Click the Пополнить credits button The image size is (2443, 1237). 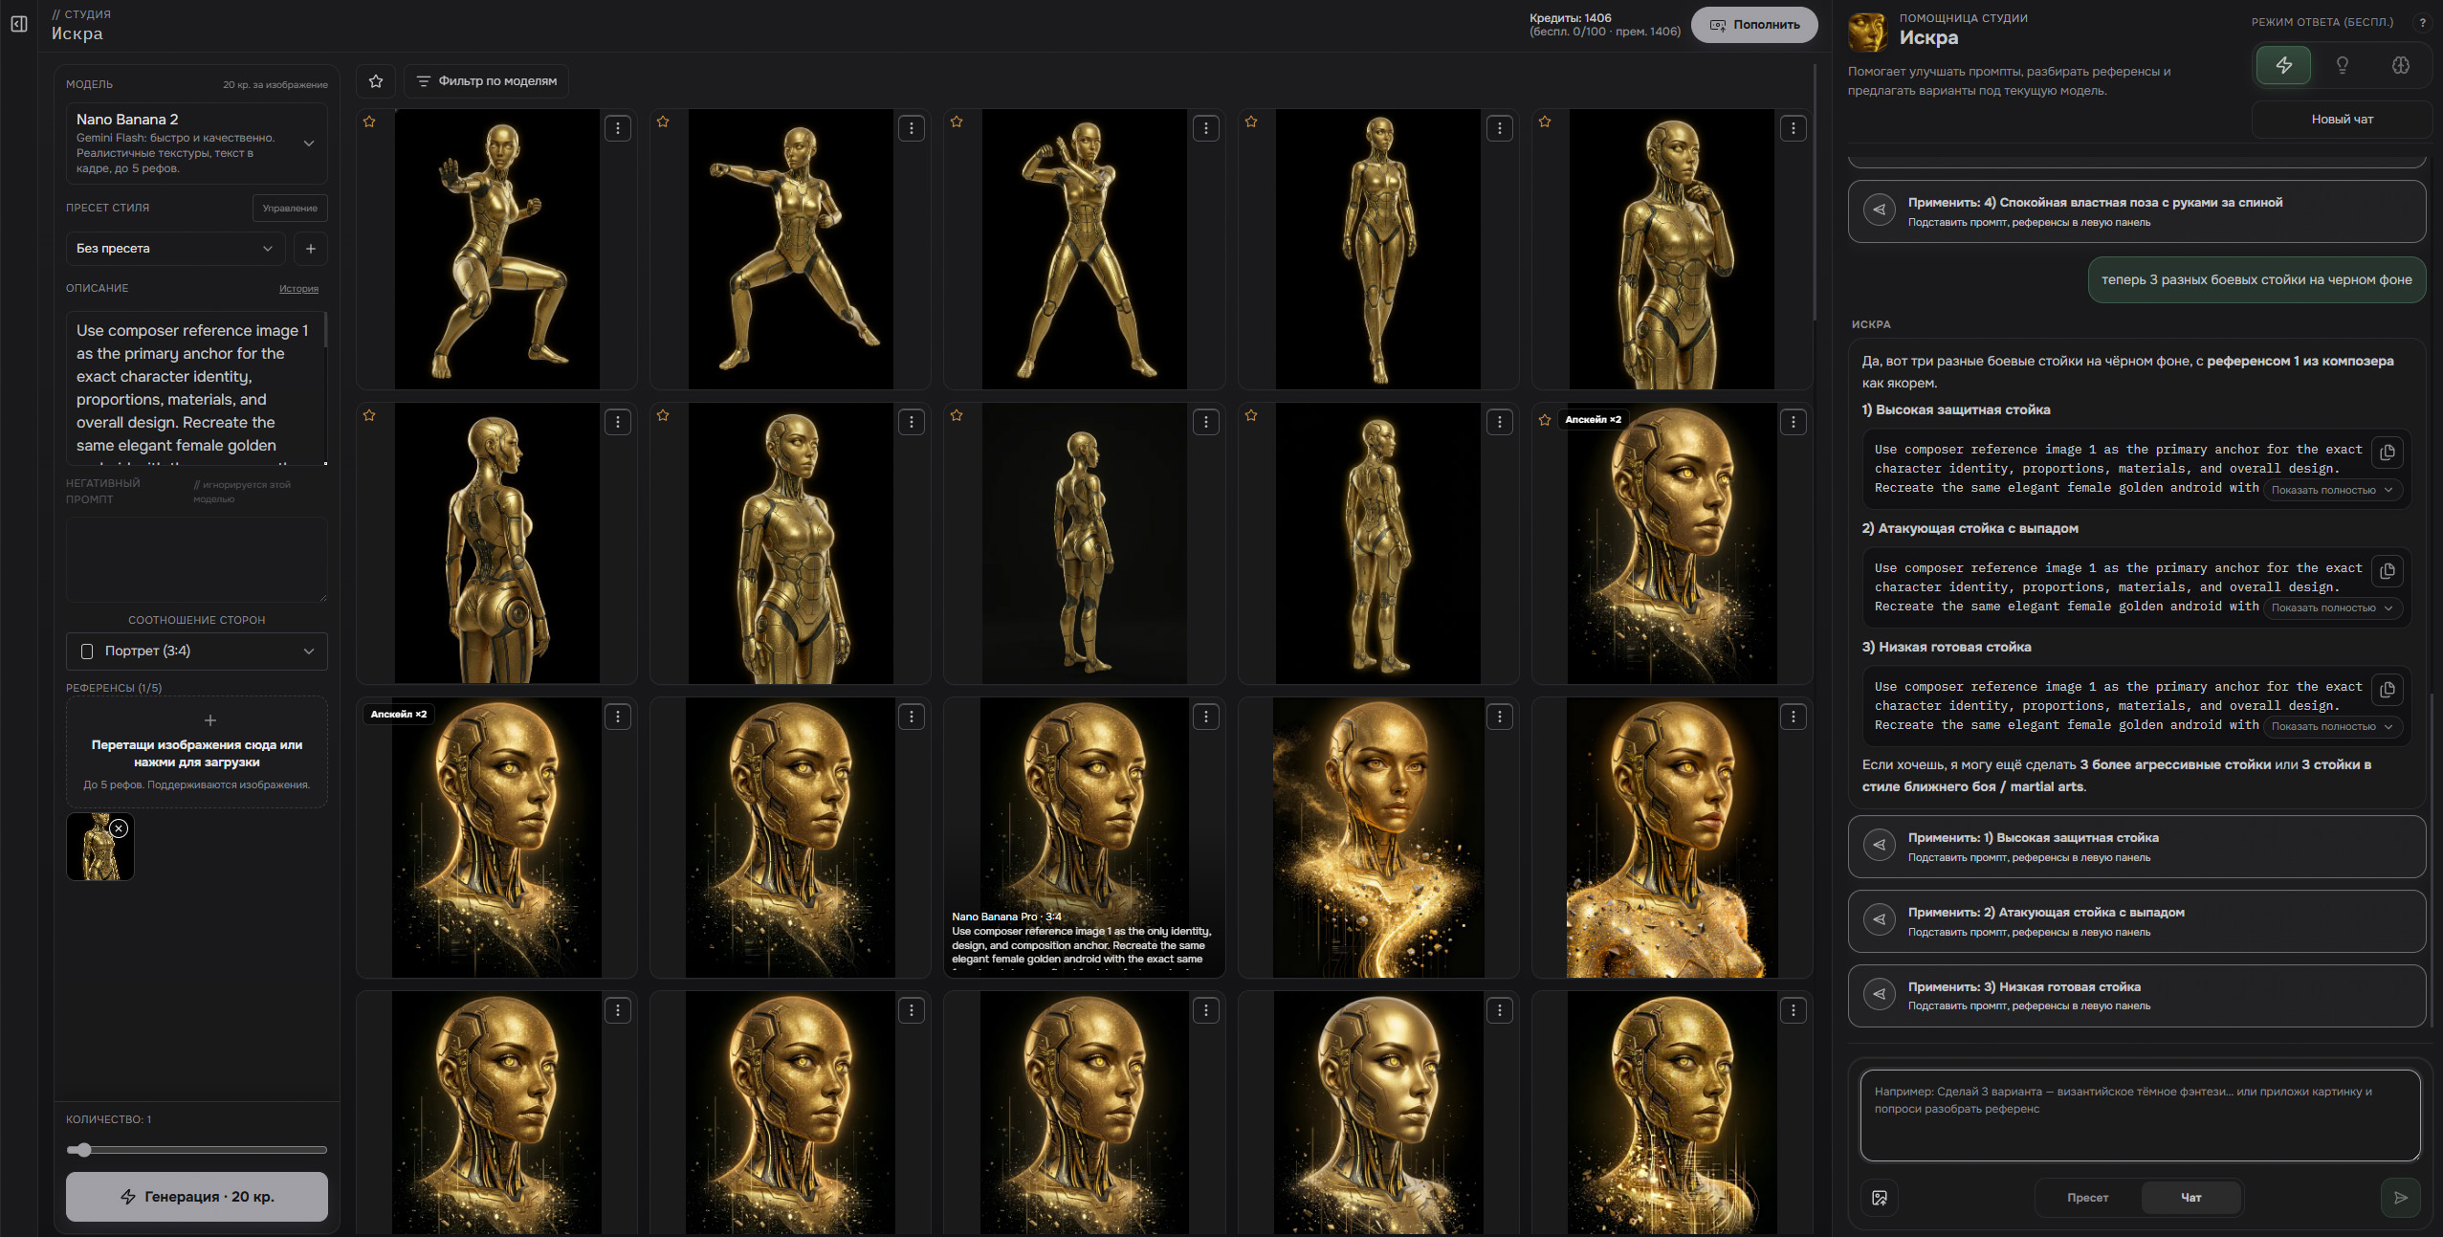(1754, 25)
